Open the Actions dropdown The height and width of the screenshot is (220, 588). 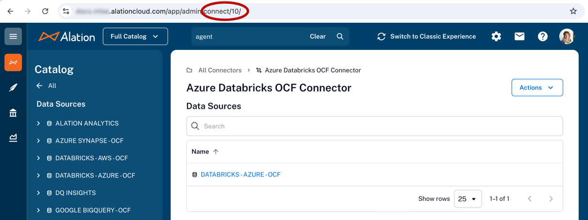(537, 88)
